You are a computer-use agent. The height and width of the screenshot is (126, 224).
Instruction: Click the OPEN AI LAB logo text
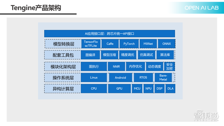coord(202,8)
